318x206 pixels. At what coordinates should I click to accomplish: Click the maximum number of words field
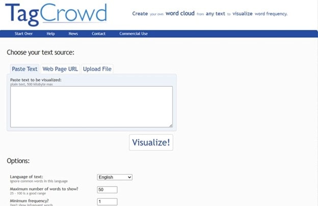click(107, 190)
